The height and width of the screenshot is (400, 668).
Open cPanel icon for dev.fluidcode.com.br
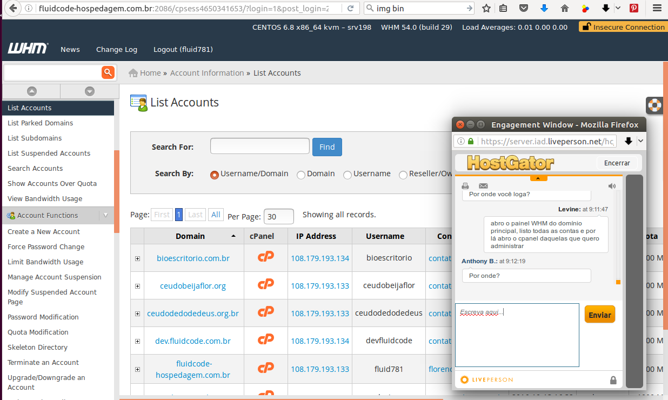[265, 339]
